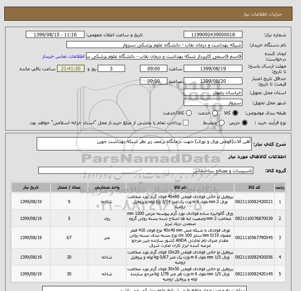The height and width of the screenshot is (291, 301).
Task: Click unit رول in row 2
Action: click(107, 218)
